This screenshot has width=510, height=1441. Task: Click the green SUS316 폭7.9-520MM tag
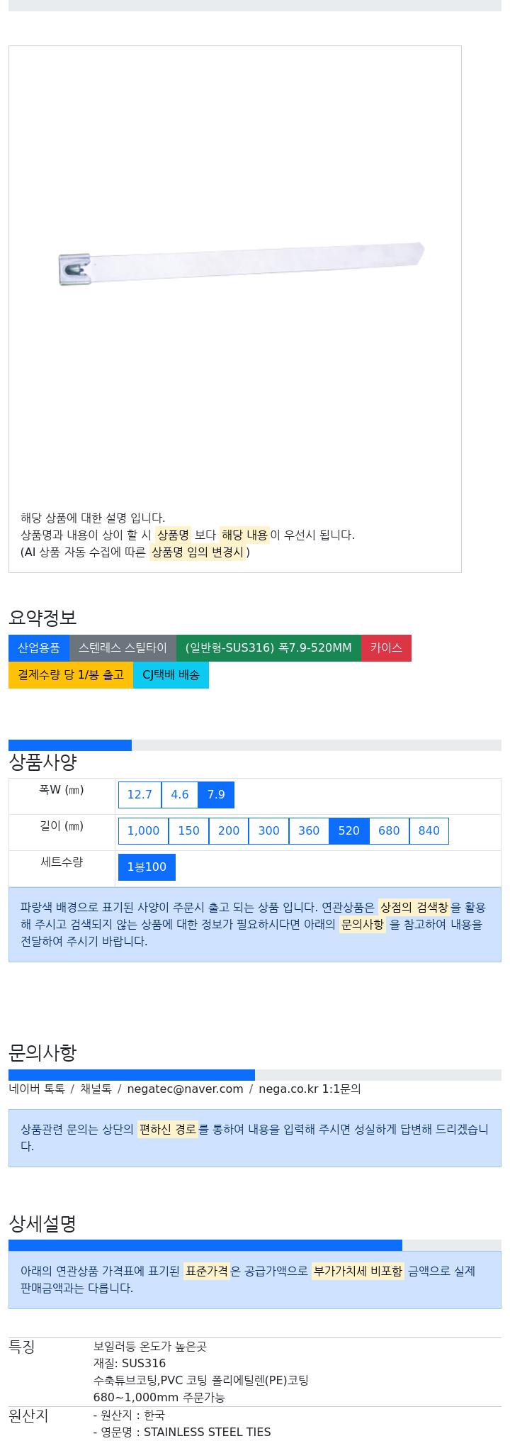tap(268, 648)
